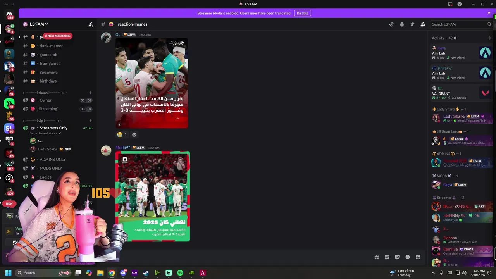
Task: Open the sticker picker icon
Action: pos(397,257)
